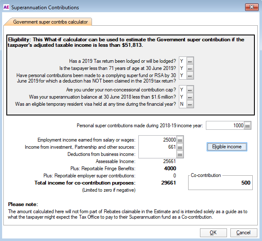Image resolution: width=262 pixels, height=241 pixels.
Task: Click the personal super contributions input field
Action: point(225,126)
